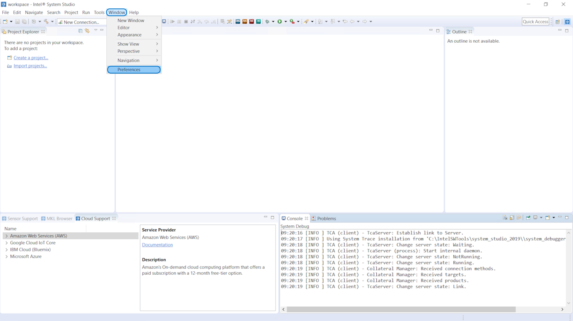Maximize the Cloud Support view panel
The height and width of the screenshot is (321, 573).
coord(273,217)
